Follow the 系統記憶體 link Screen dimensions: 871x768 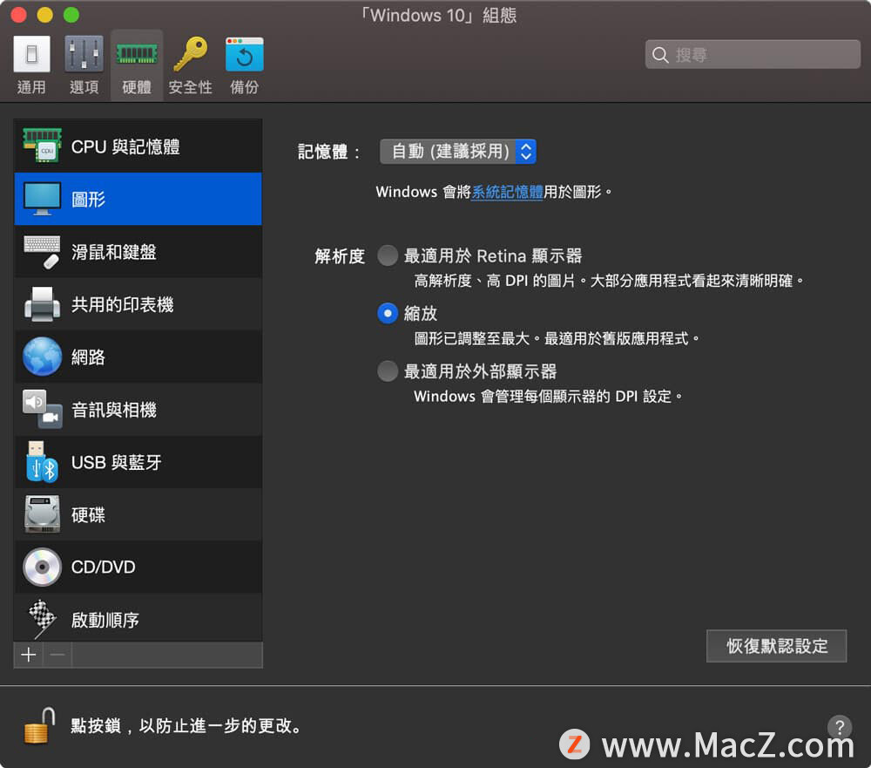507,192
